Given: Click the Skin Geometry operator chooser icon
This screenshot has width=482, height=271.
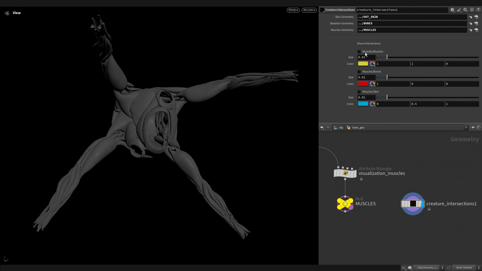Looking at the screenshot, I should click(x=476, y=17).
